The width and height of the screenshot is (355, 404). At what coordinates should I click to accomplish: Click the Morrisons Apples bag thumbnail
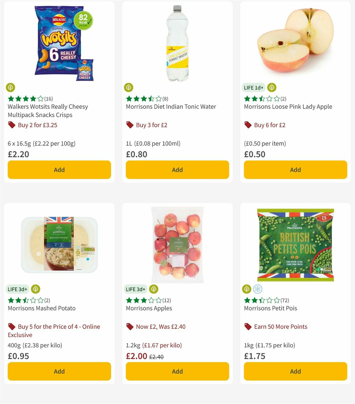click(177, 244)
